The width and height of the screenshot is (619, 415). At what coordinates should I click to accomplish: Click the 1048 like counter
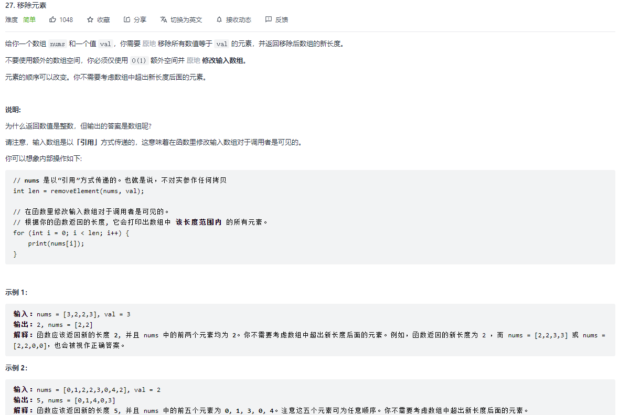click(x=66, y=19)
